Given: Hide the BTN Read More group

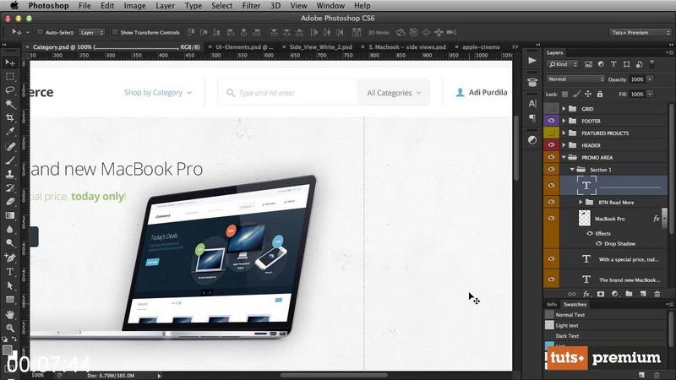Looking at the screenshot, I should pyautogui.click(x=551, y=202).
